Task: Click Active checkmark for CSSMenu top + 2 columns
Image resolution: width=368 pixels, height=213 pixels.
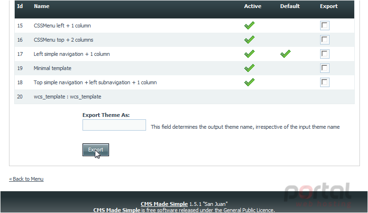Action: [249, 40]
